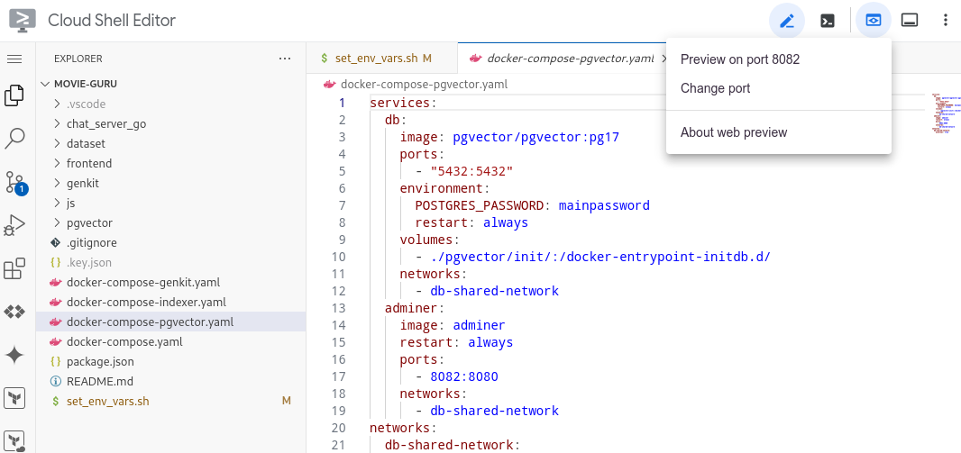Open the terminal from the header
The height and width of the screenshot is (453, 961).
[x=828, y=20]
